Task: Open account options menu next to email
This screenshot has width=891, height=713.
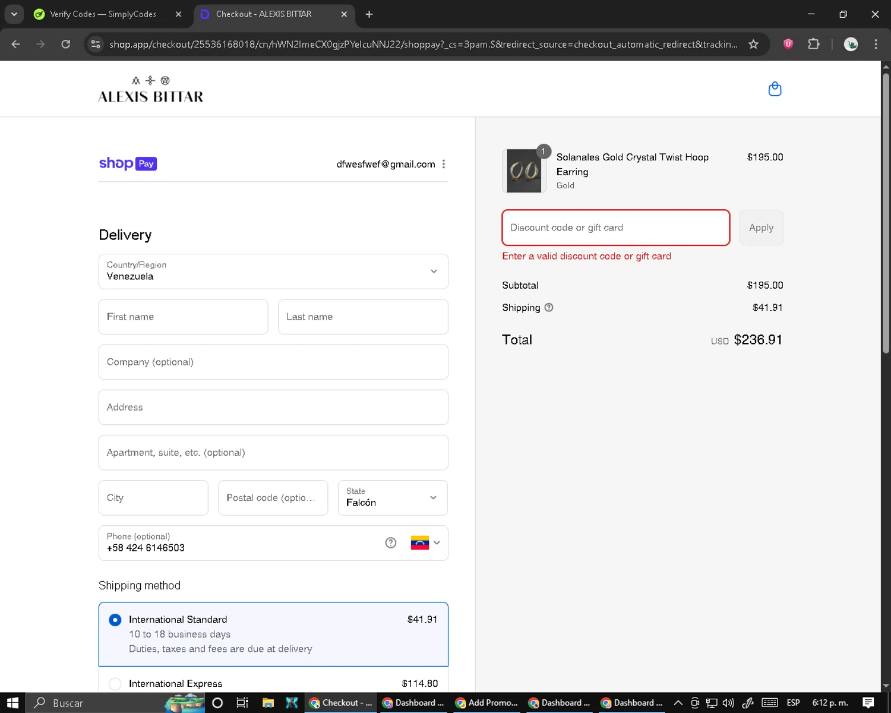Action: [x=444, y=164]
